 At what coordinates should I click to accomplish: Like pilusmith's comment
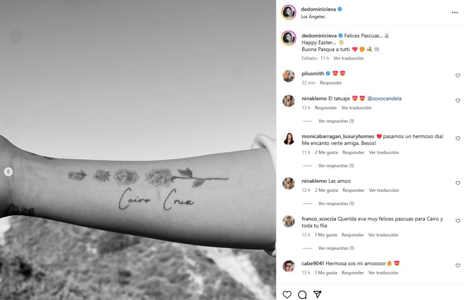click(x=458, y=76)
